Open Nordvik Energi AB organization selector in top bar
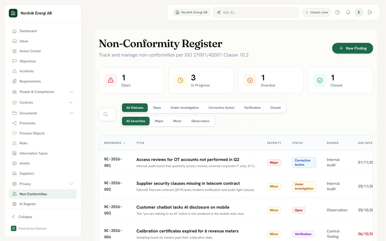The image size is (386, 241). 191,12
